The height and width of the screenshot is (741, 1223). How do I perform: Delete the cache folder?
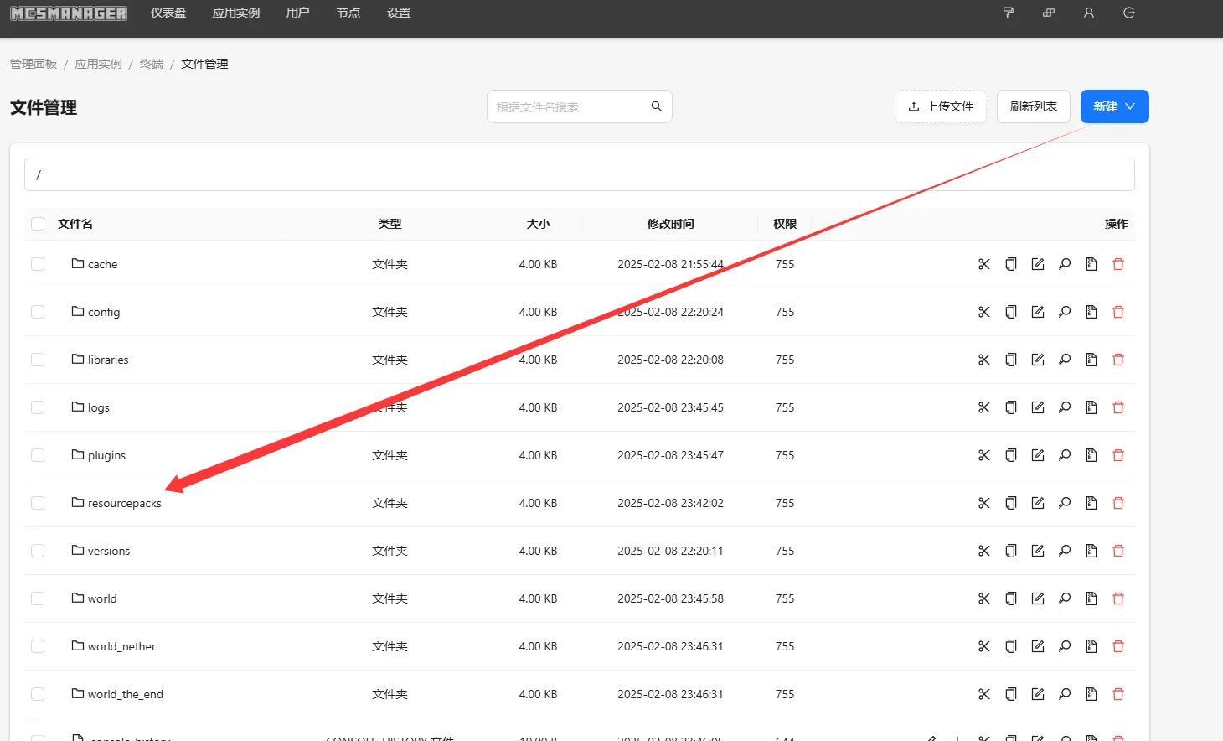coord(1118,264)
